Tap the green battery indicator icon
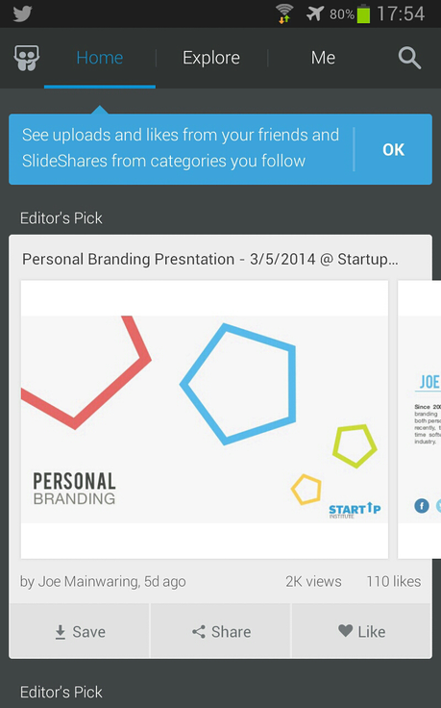This screenshot has width=441, height=708. coord(363,13)
